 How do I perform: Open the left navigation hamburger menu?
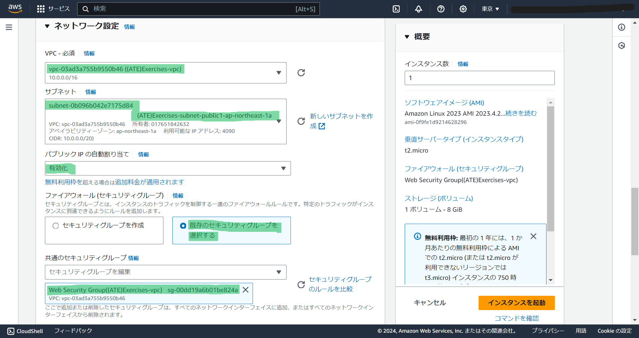[x=9, y=27]
